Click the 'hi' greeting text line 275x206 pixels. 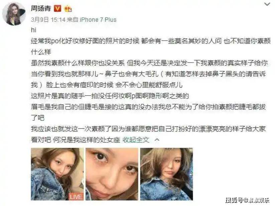(x=33, y=30)
